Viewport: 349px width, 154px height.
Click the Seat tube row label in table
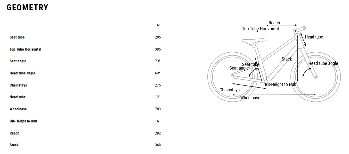point(17,37)
